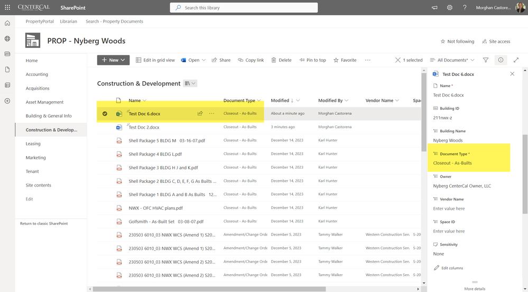
Task: Click the document list vertical scrollbar
Action: tap(423, 112)
